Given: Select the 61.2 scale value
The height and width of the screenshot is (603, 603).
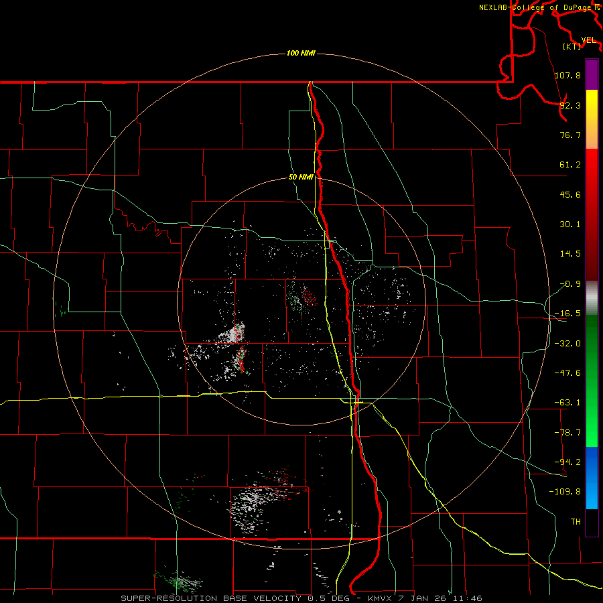Looking at the screenshot, I should [570, 165].
